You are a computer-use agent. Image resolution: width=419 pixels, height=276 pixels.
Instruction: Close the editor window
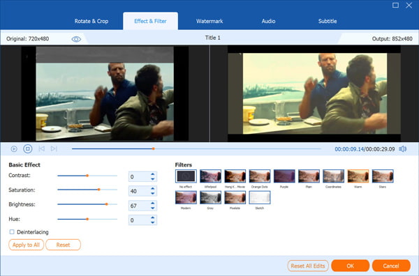409,5
